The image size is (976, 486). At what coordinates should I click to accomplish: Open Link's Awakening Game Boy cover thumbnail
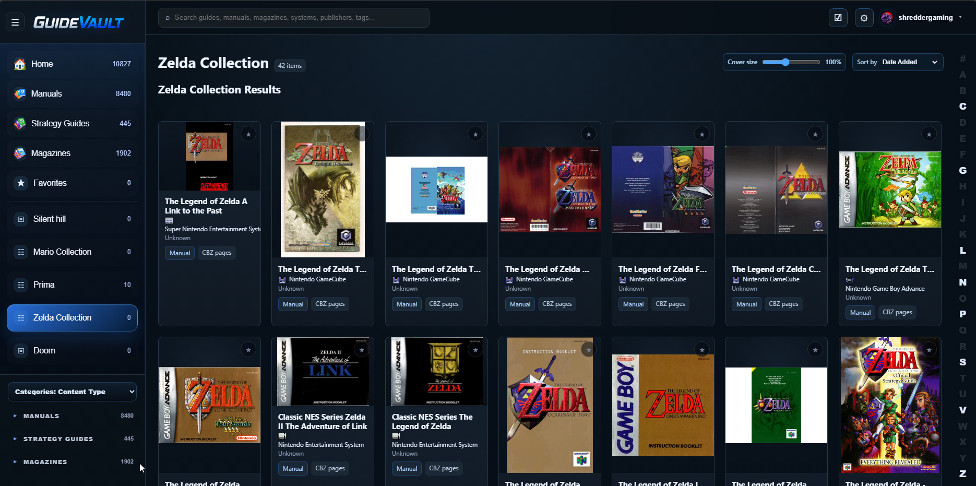coord(663,406)
